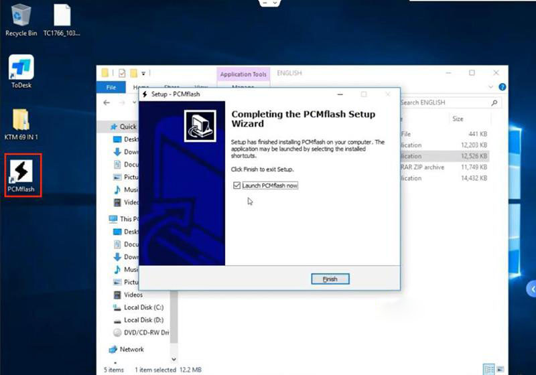Toggle the Launch PCMflash now checkbox

coord(237,185)
